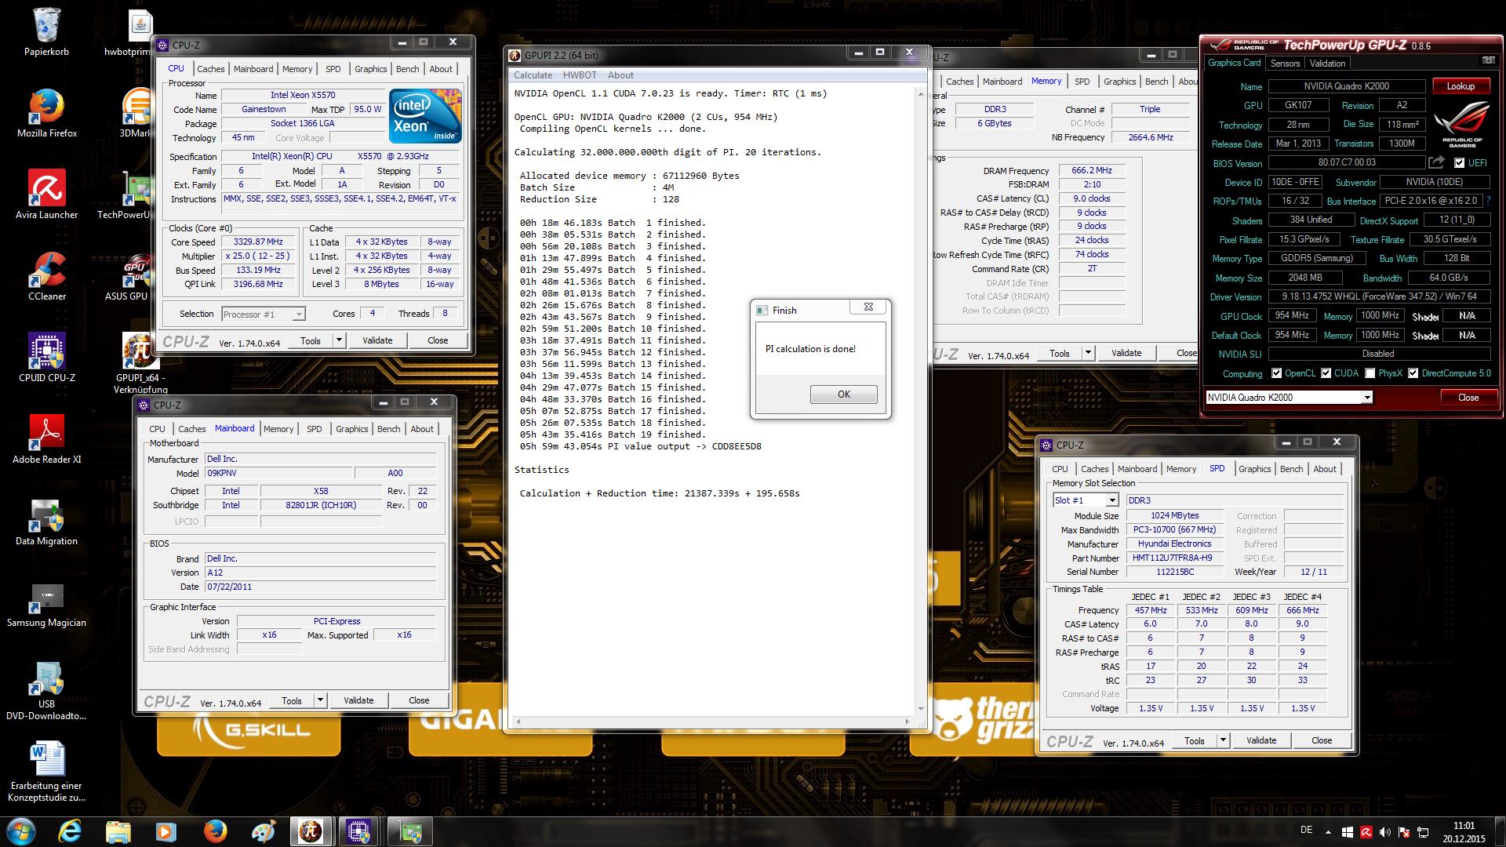Click Close button in GPU-Z
This screenshot has height=847, width=1506.
tap(1468, 398)
